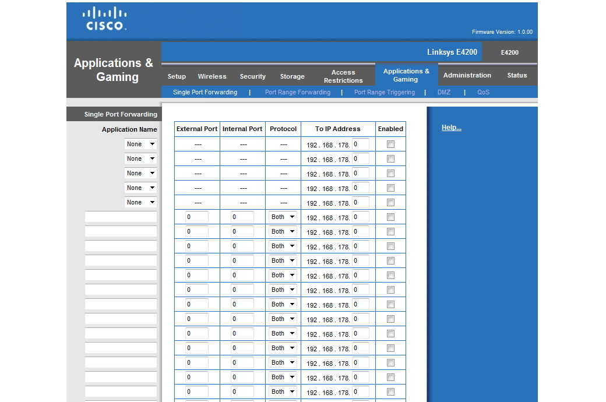Click the Help link
606x402 pixels.
451,128
